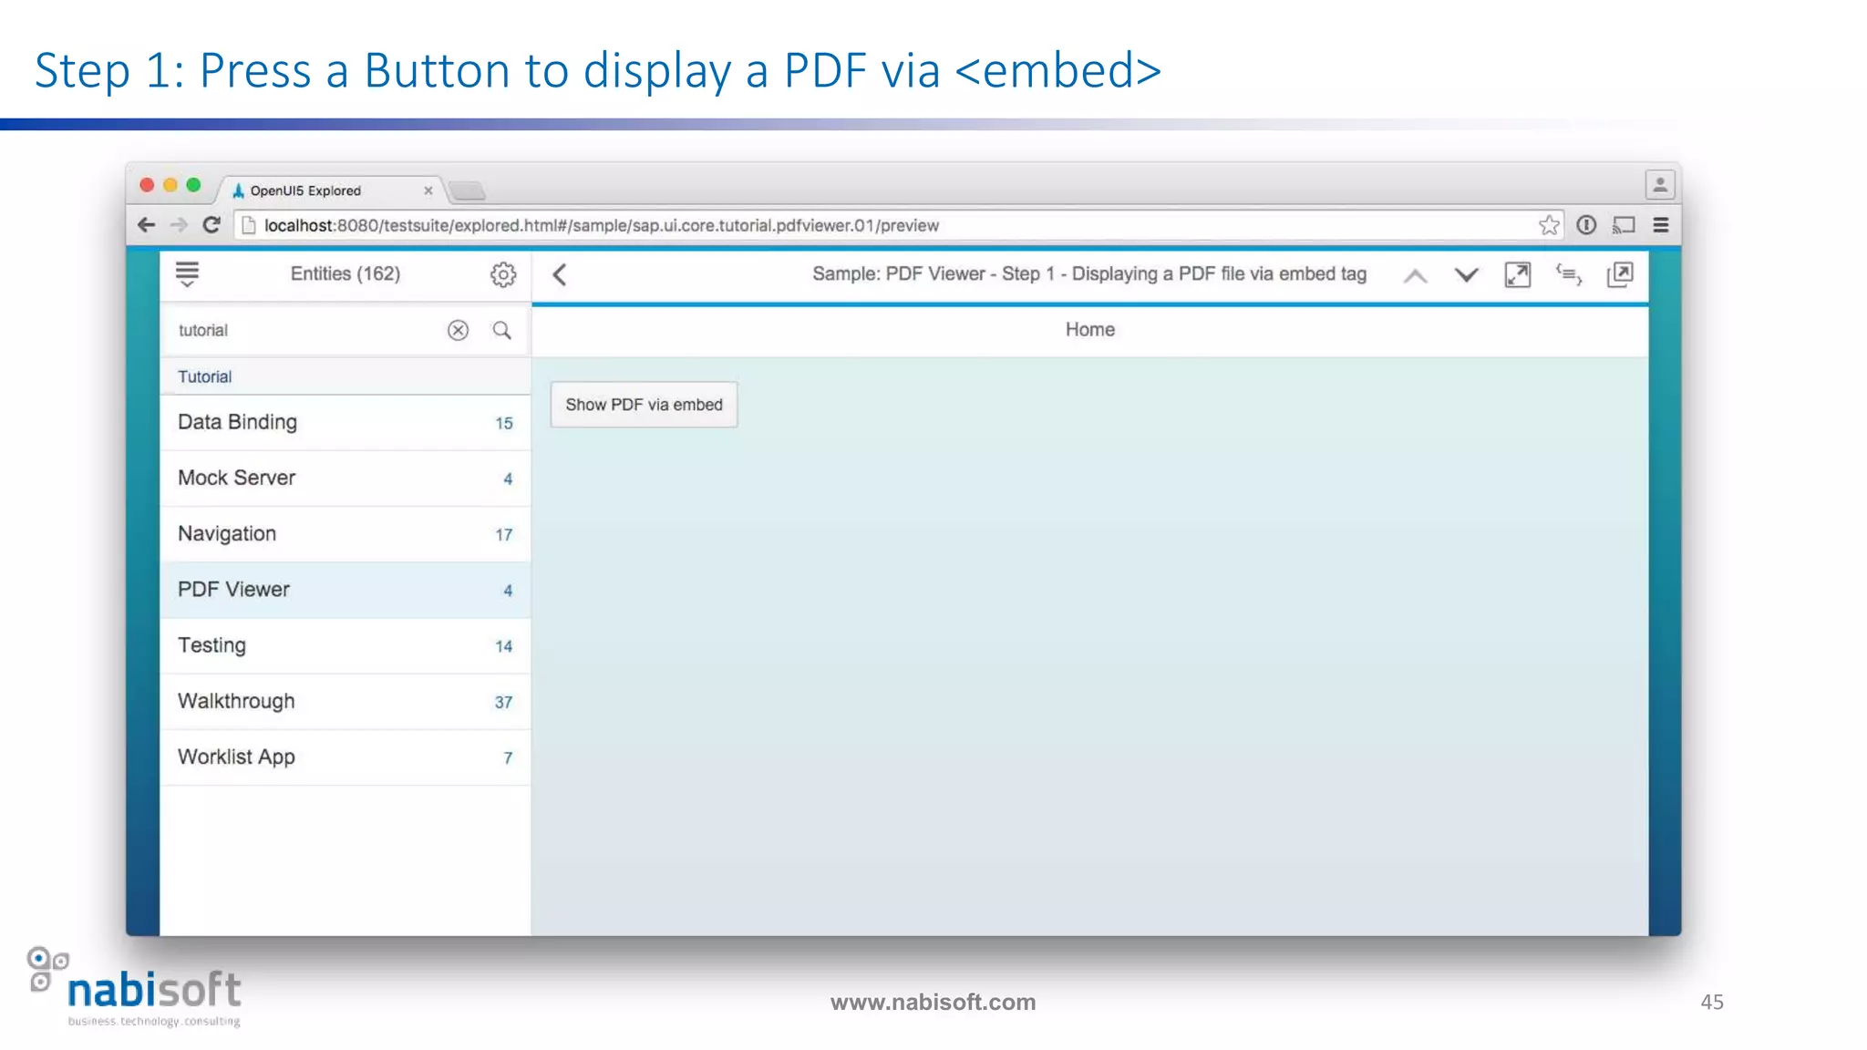The image size is (1867, 1050).
Task: Click the Home page title
Action: (1089, 330)
